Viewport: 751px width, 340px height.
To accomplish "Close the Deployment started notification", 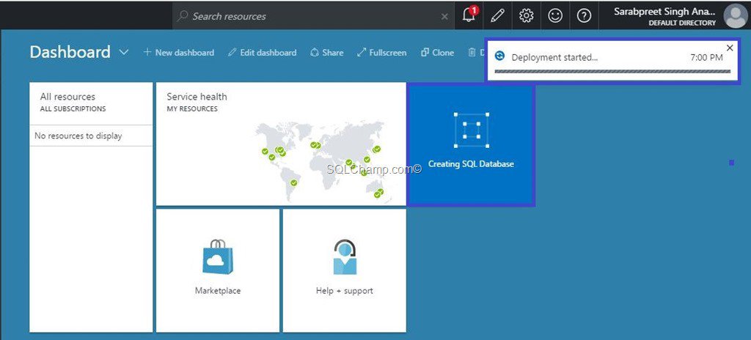I will (x=730, y=48).
